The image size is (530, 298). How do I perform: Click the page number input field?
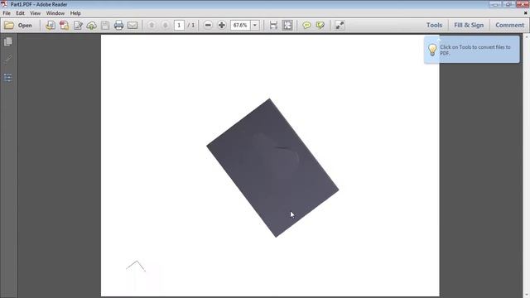point(179,26)
